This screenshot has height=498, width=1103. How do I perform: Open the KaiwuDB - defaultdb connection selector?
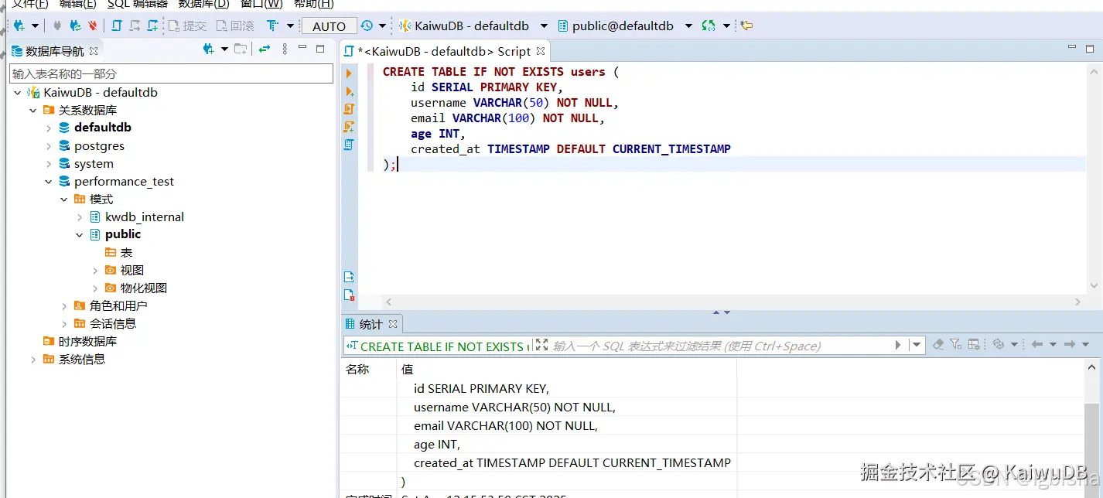tap(473, 26)
